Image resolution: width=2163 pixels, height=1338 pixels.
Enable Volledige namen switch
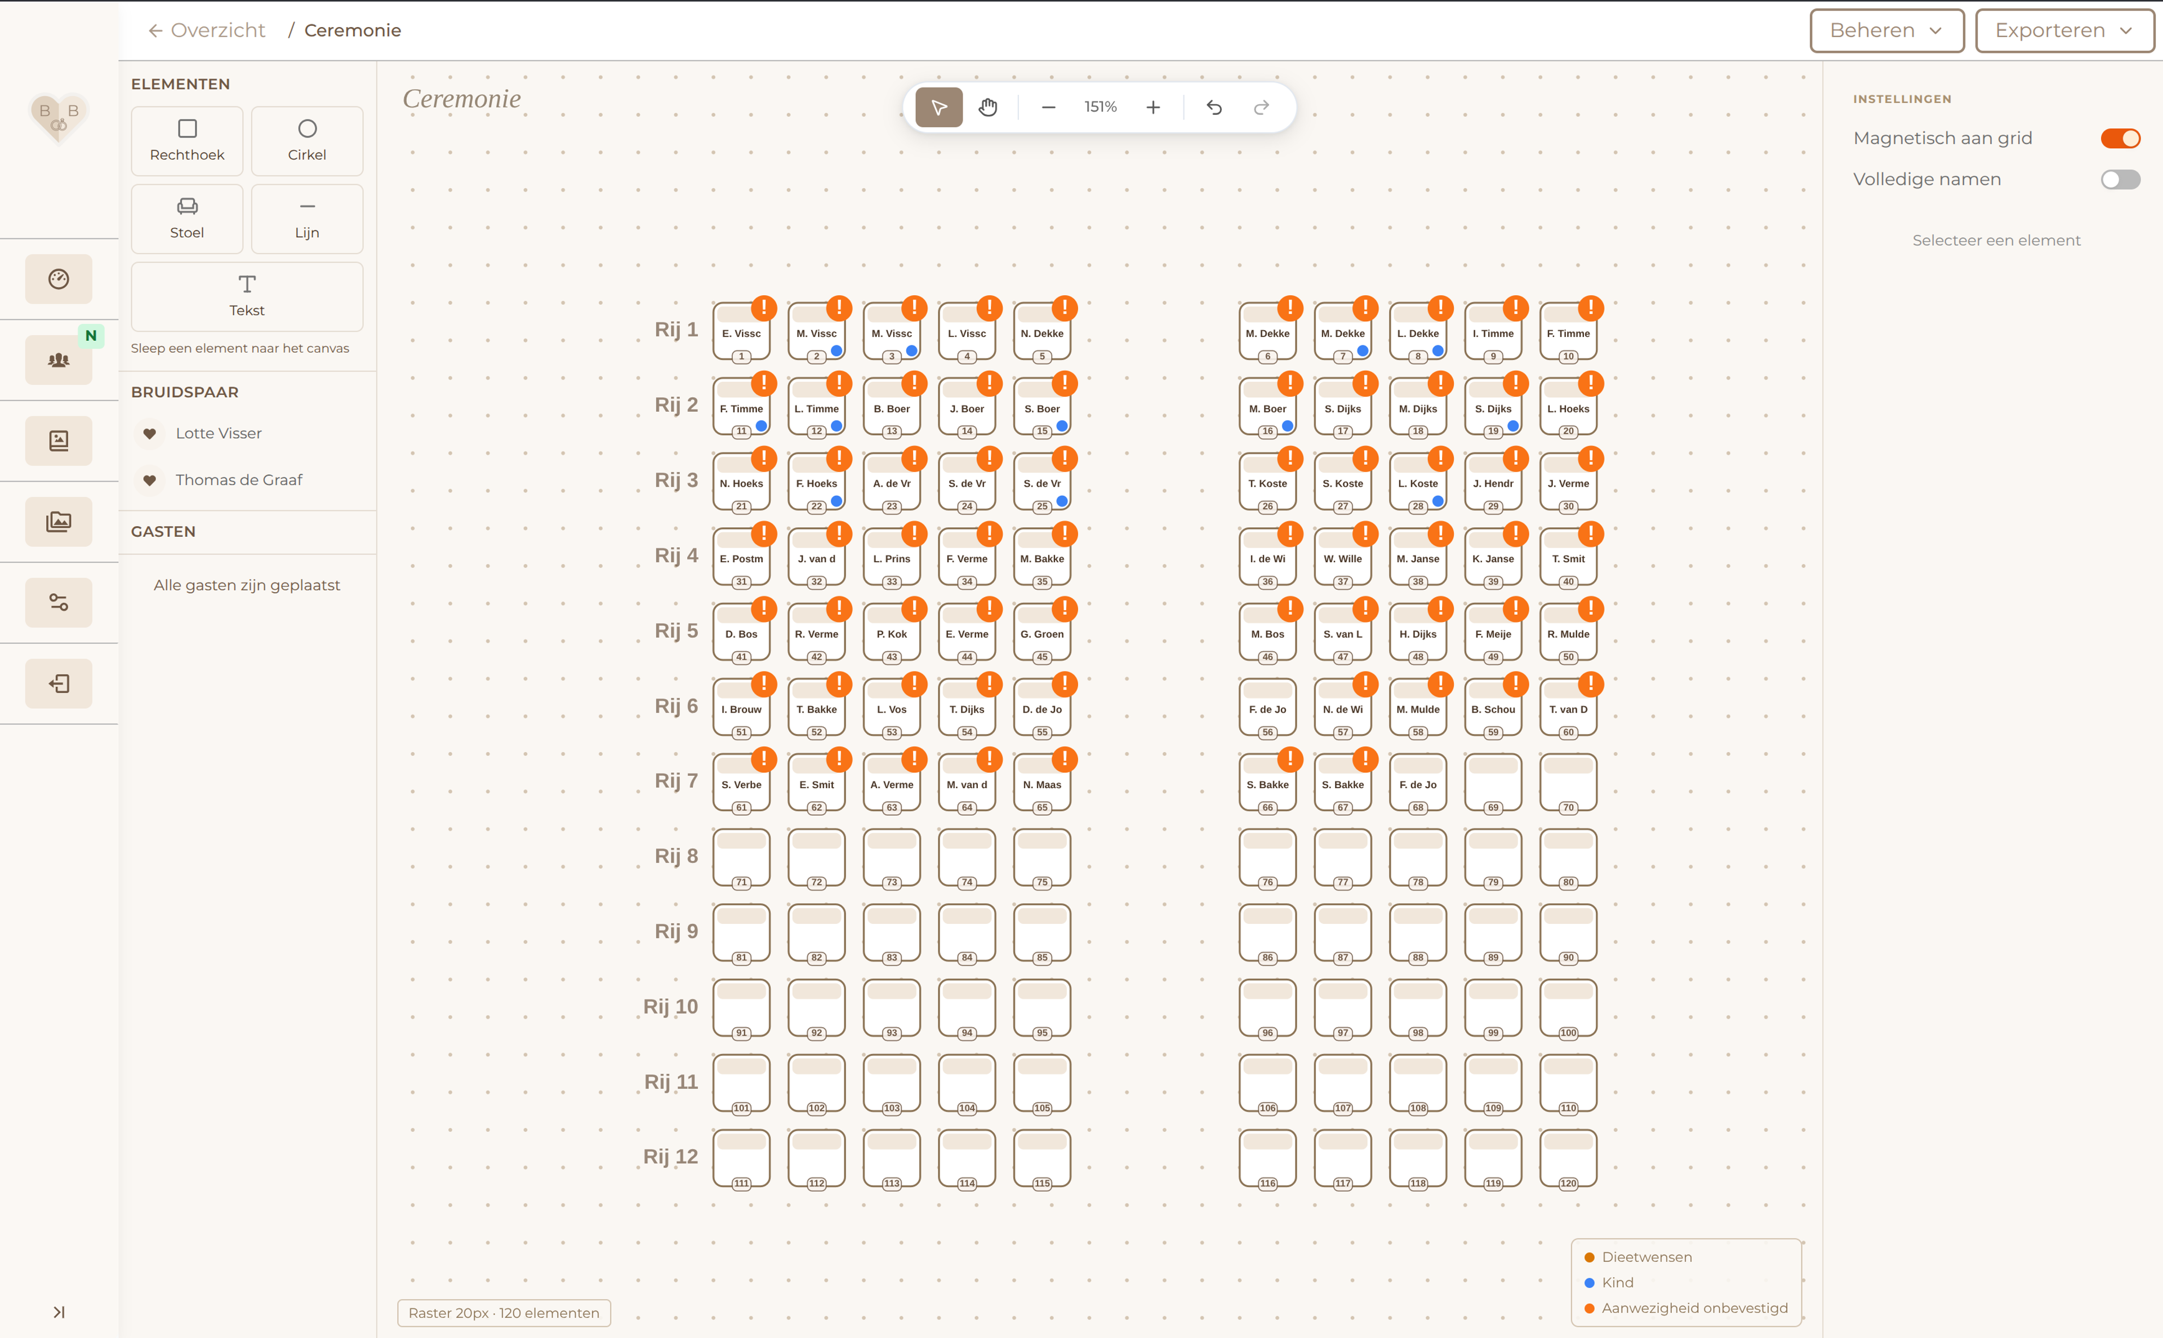click(2121, 180)
